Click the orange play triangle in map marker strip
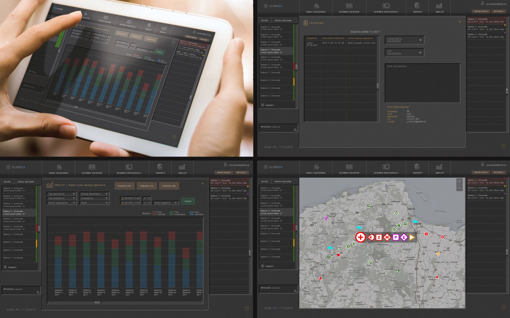Viewport: 510px width, 318px height. [x=412, y=237]
